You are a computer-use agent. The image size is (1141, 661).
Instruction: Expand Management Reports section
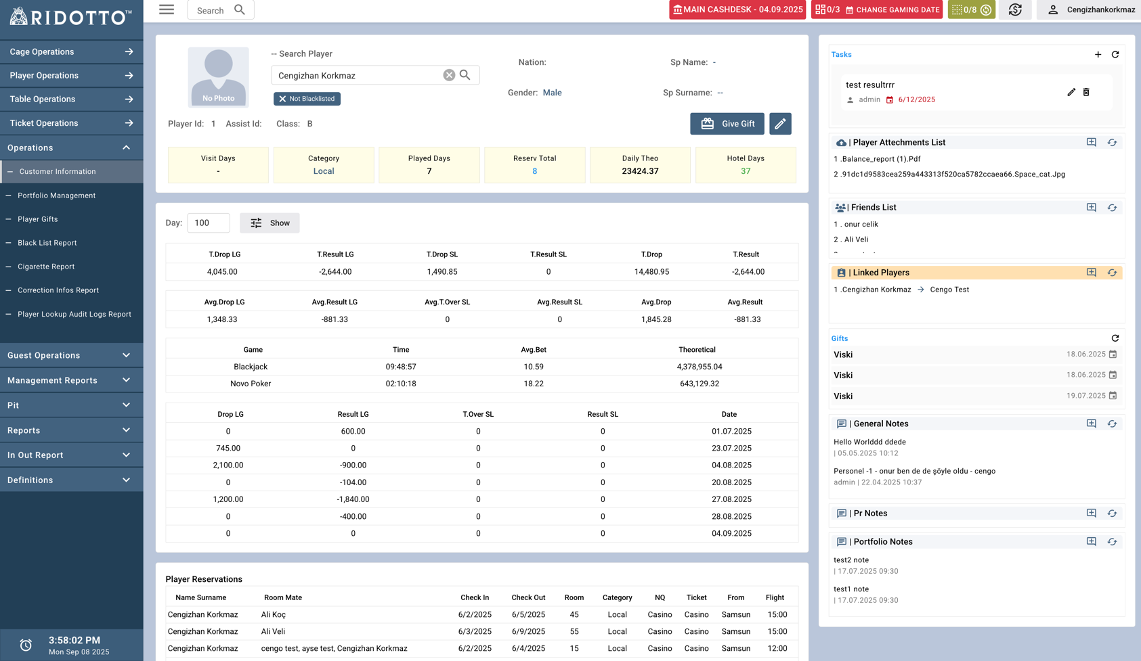71,380
